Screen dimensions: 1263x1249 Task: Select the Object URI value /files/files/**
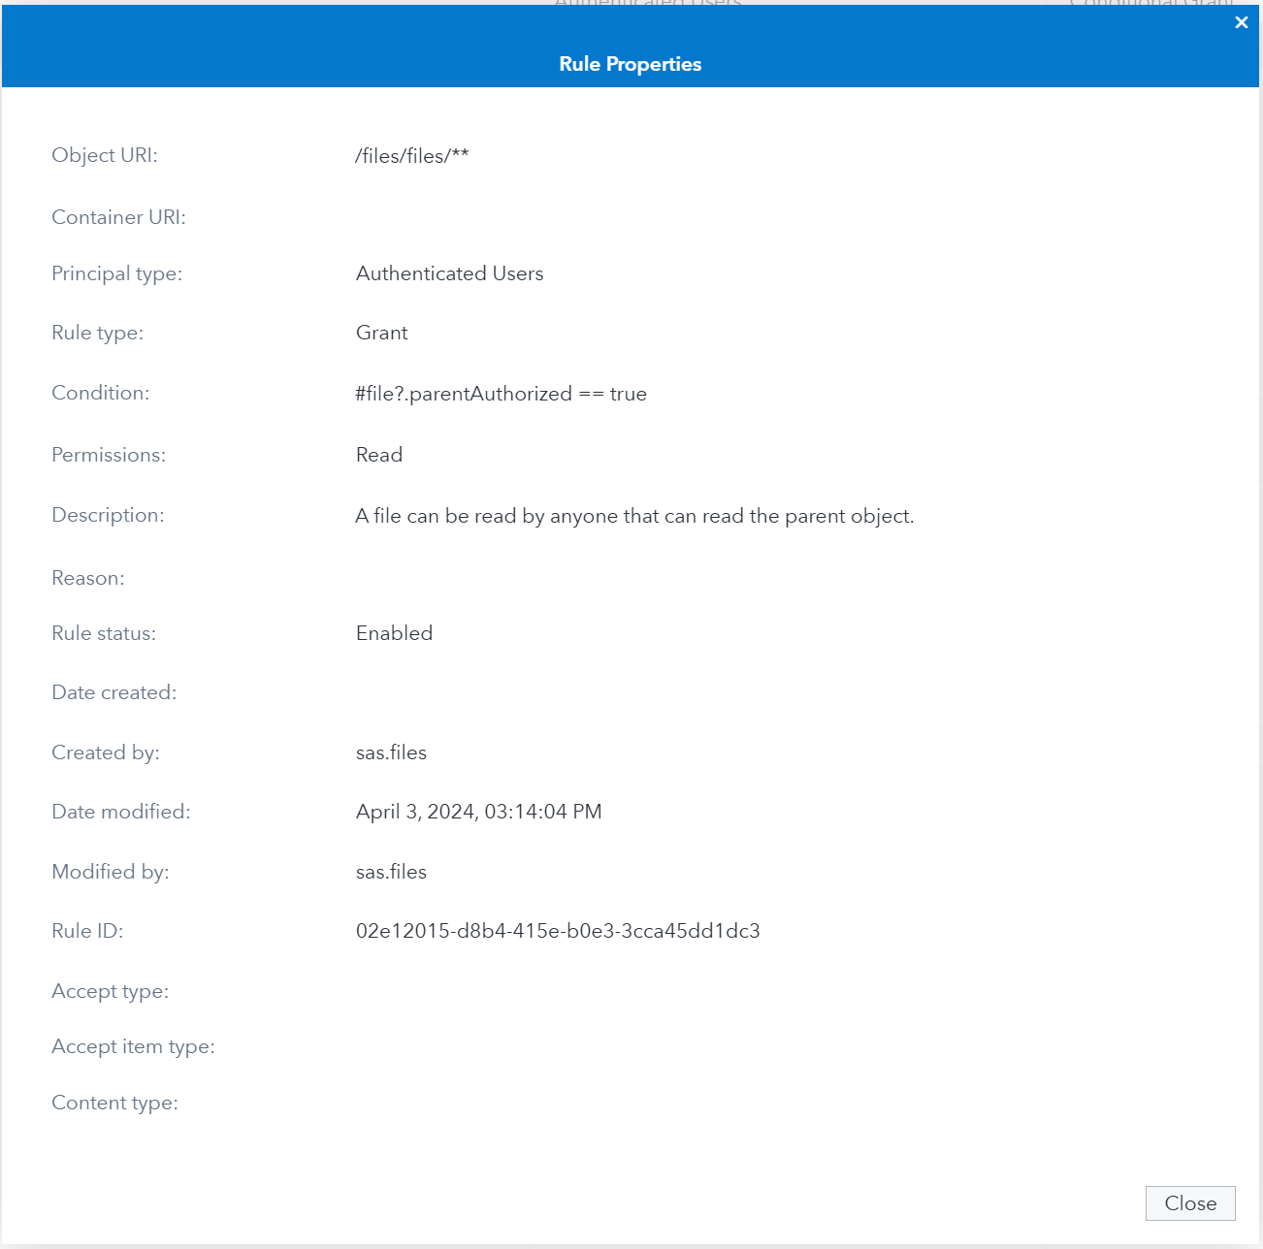411,155
